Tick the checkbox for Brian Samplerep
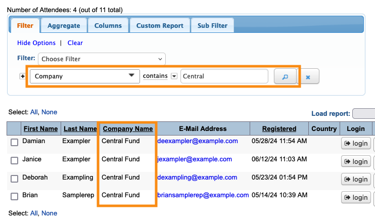Image resolution: width=375 pixels, height=220 pixels. click(15, 196)
